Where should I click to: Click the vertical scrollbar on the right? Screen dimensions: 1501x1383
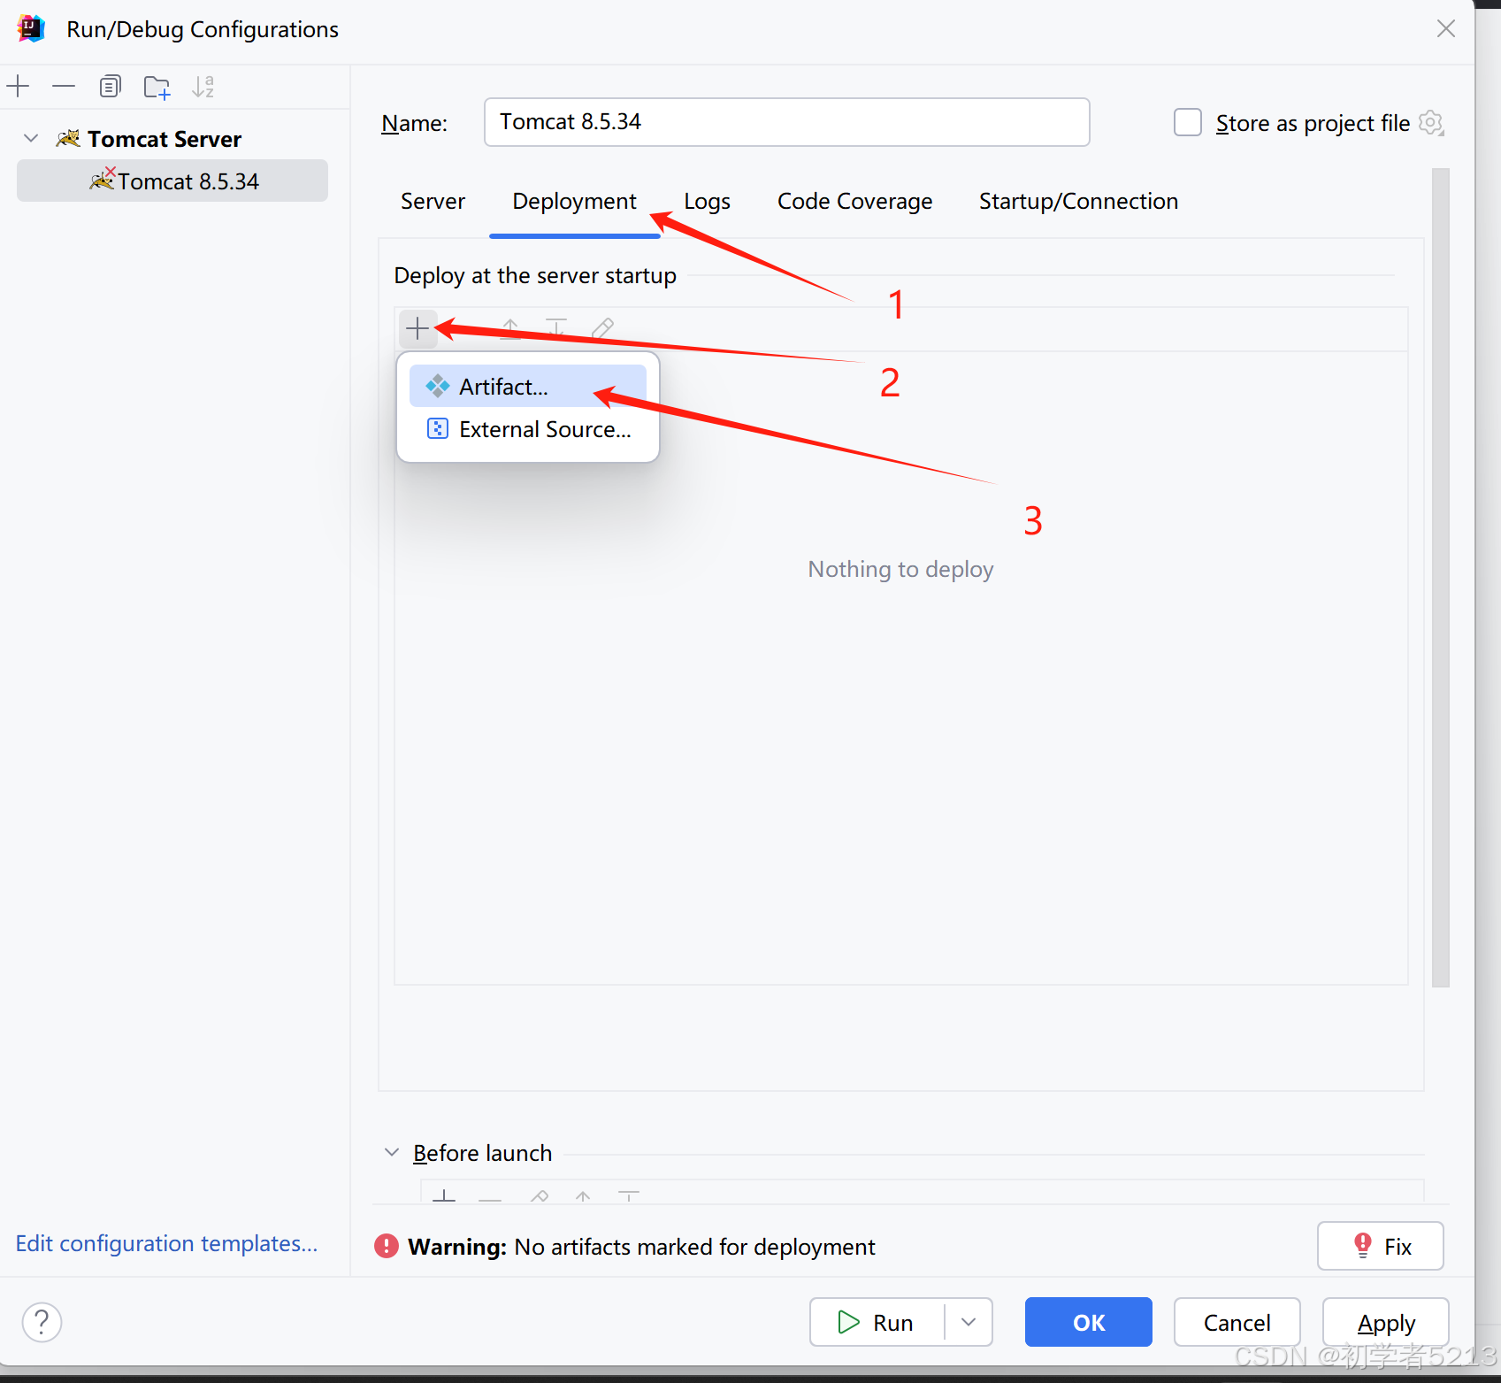point(1441,577)
